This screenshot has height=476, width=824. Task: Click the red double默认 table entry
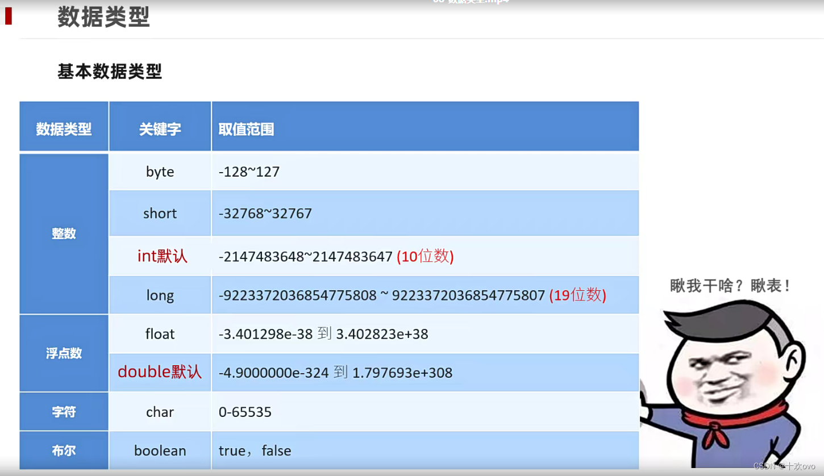[x=160, y=372]
